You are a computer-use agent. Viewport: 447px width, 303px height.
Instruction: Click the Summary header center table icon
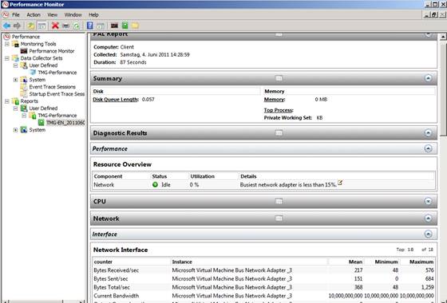pyautogui.click(x=279, y=78)
